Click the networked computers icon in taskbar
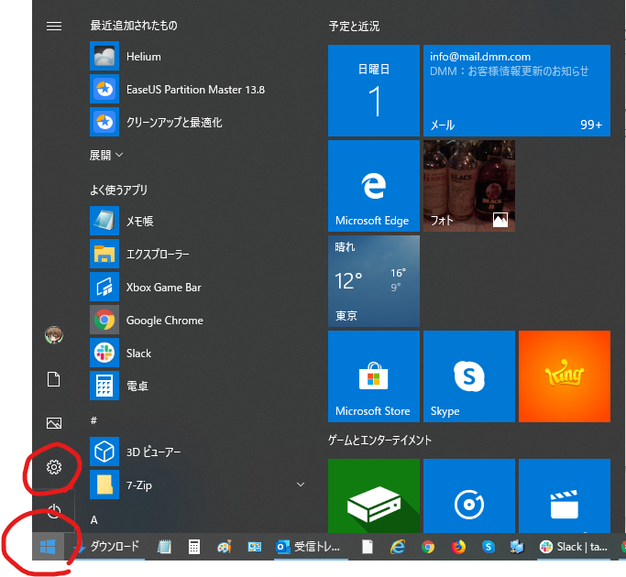The image size is (626, 577). pyautogui.click(x=518, y=547)
